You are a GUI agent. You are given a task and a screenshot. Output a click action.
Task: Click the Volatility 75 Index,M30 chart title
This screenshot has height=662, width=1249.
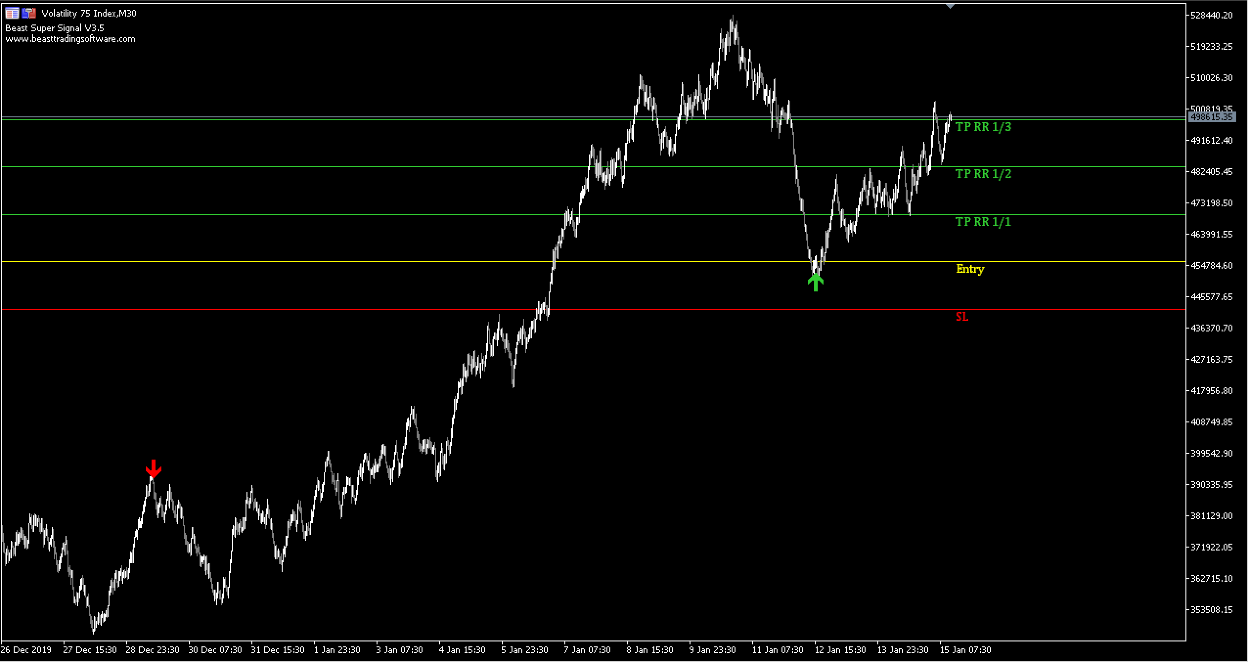pyautogui.click(x=89, y=13)
